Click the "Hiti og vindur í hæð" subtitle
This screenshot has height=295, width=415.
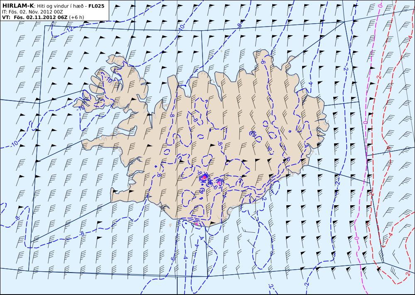pyautogui.click(x=61, y=6)
